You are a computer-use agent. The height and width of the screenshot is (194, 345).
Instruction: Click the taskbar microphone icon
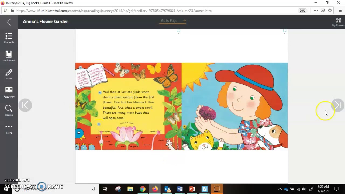94,189
